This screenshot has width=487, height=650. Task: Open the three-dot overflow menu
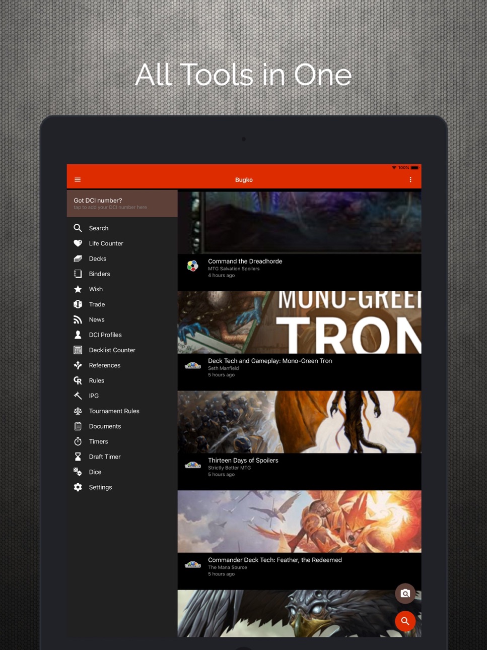click(410, 179)
